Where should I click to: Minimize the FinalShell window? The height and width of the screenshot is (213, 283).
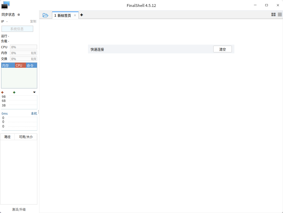255,5
